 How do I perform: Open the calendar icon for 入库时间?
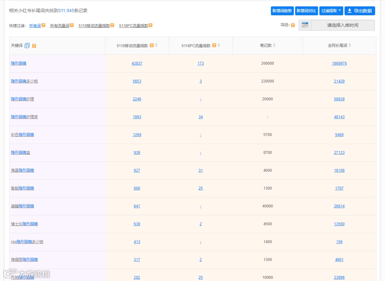click(x=305, y=25)
